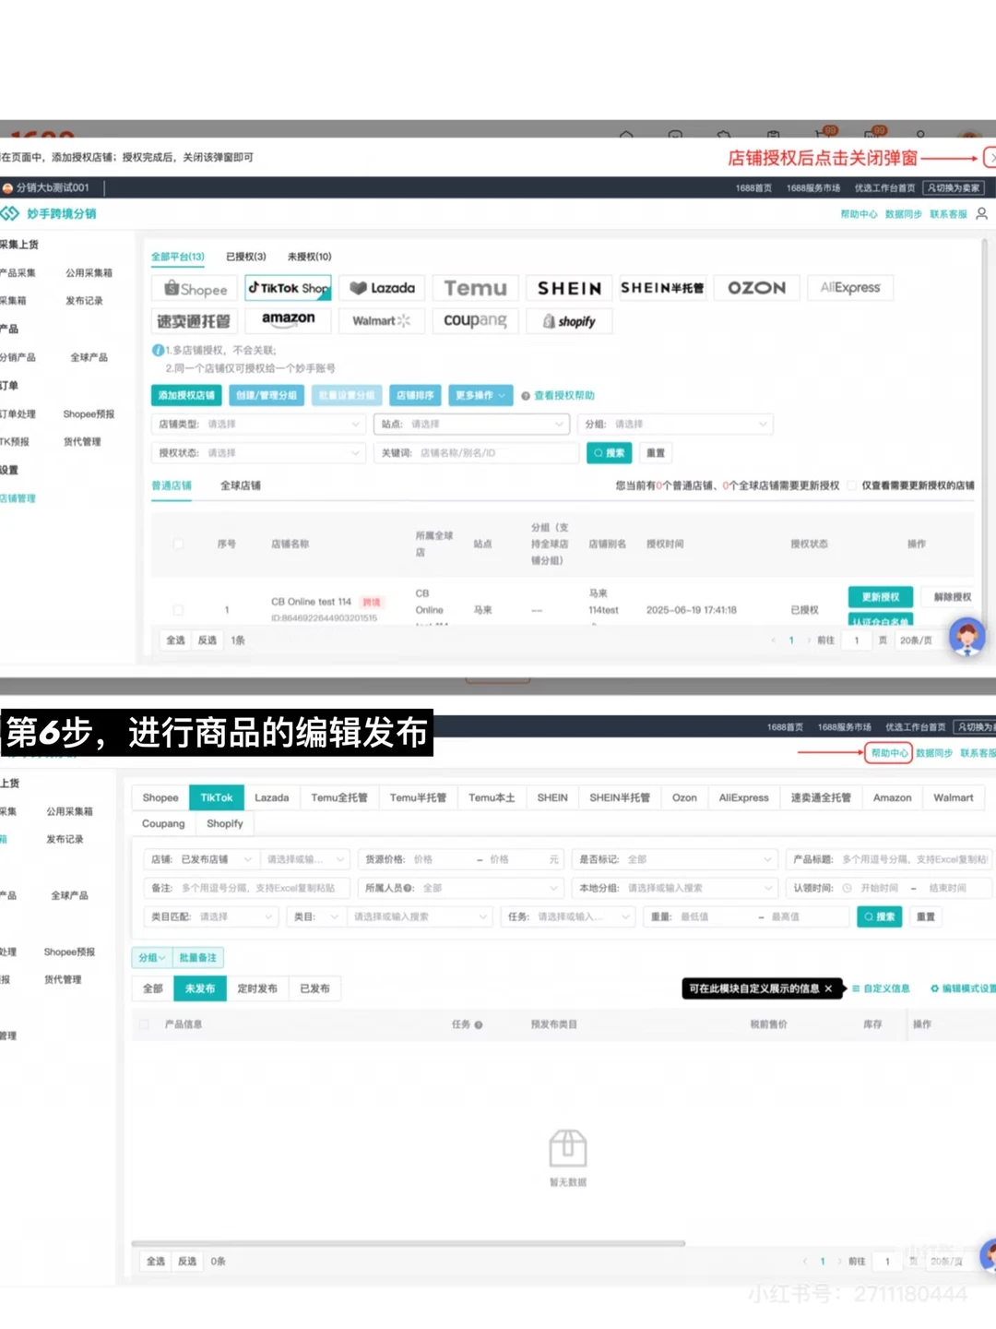Select the OZON platform logo
The image size is (996, 1329).
(756, 288)
